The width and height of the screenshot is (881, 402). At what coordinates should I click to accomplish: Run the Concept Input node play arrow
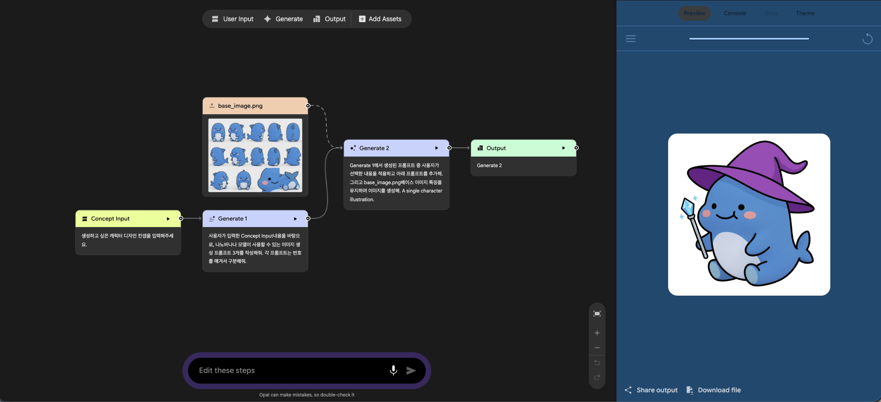[x=168, y=219]
